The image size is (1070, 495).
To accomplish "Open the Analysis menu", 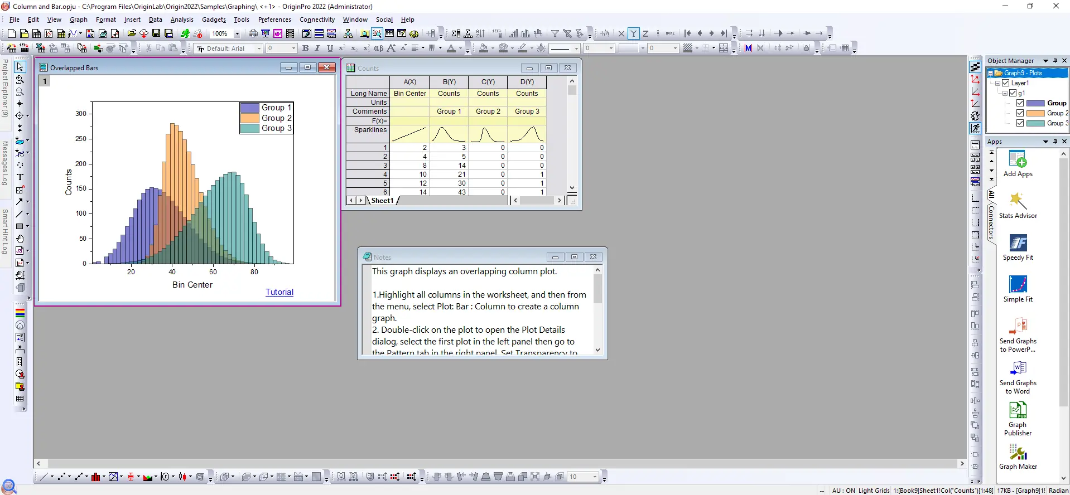I will coord(182,20).
